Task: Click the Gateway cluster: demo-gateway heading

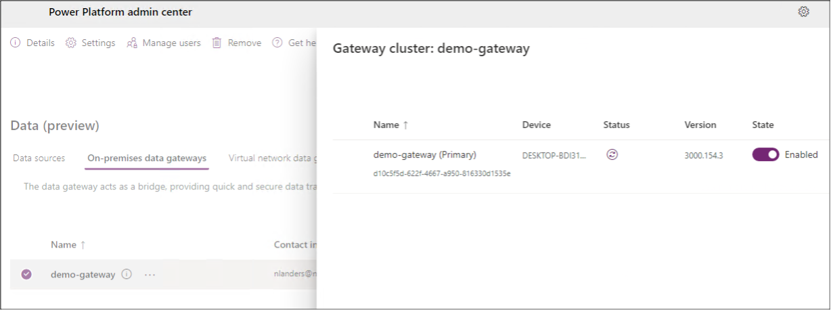Action: [431, 49]
